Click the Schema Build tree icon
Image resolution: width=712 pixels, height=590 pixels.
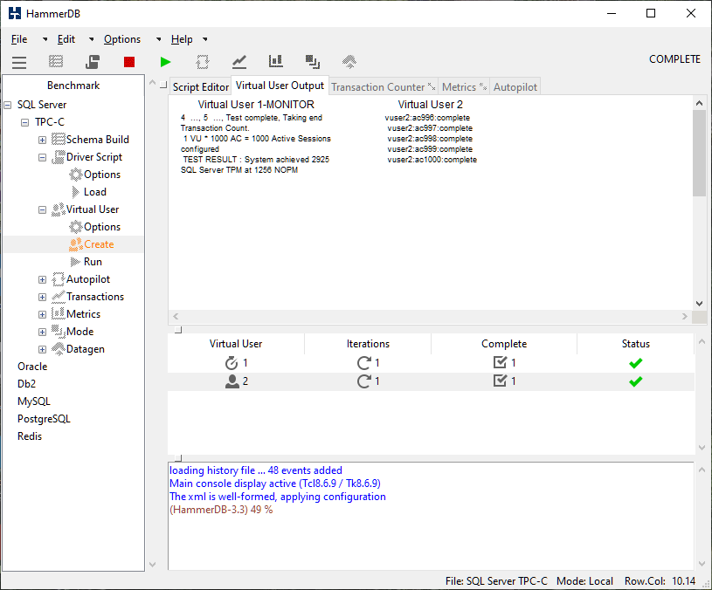59,140
